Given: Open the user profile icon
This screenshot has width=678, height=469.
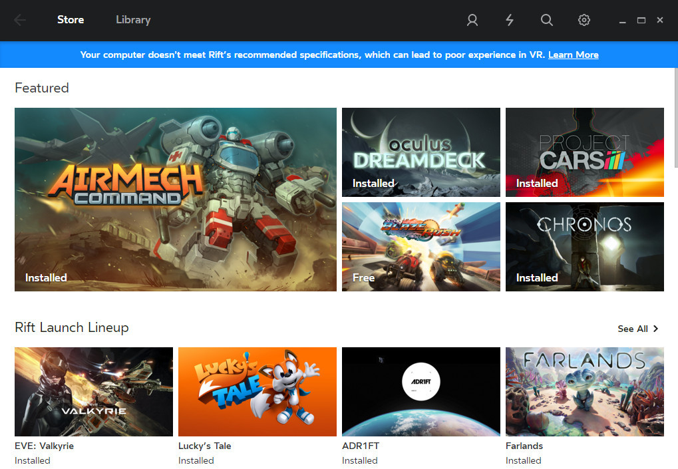Looking at the screenshot, I should pyautogui.click(x=472, y=20).
